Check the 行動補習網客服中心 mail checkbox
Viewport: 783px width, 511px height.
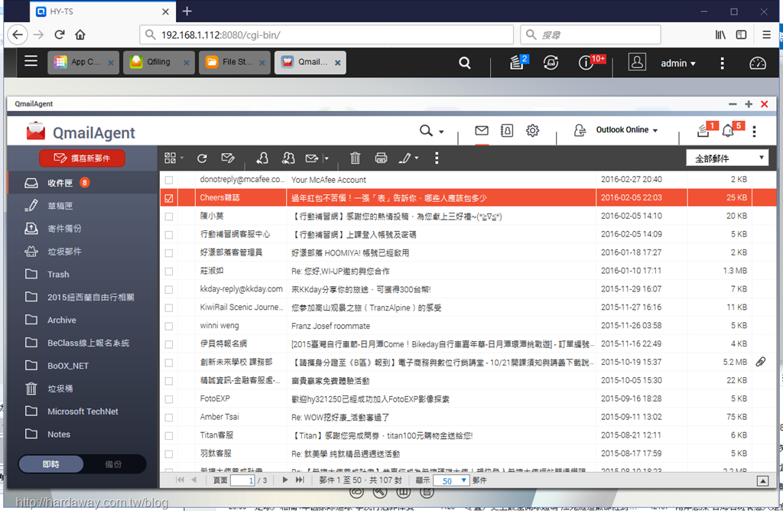click(x=169, y=235)
